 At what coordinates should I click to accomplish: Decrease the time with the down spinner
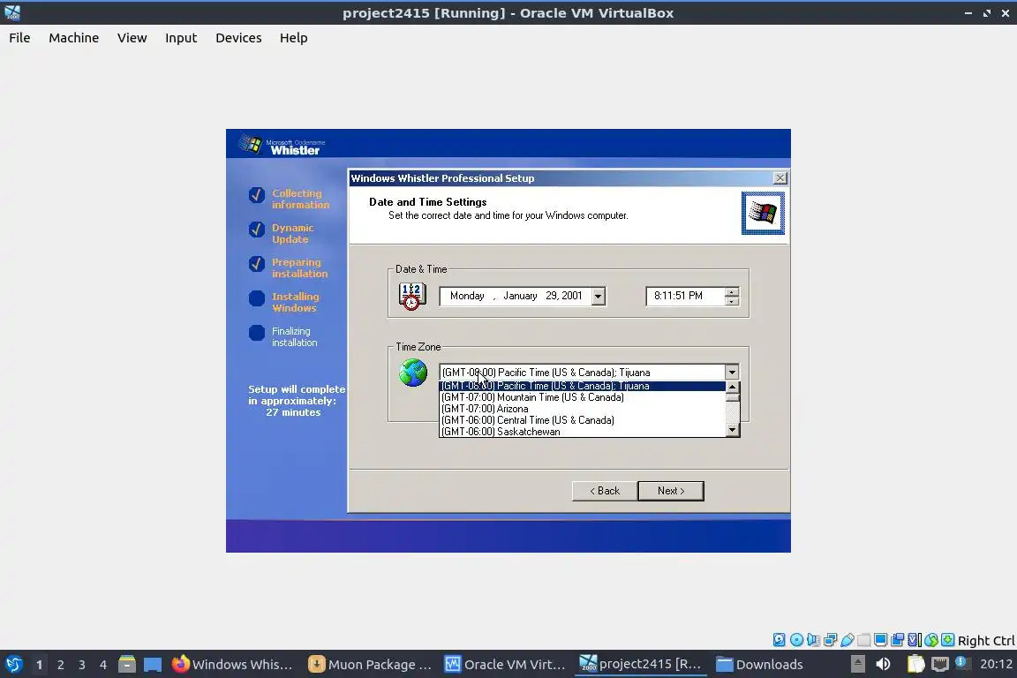click(732, 301)
